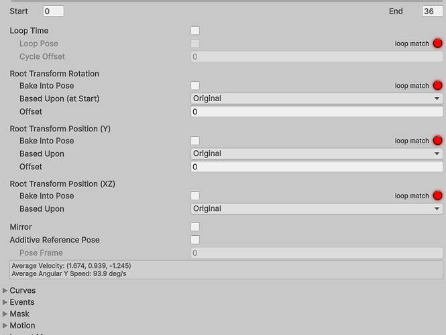Open Based Upon (at Start) rotation dropdown

point(317,98)
